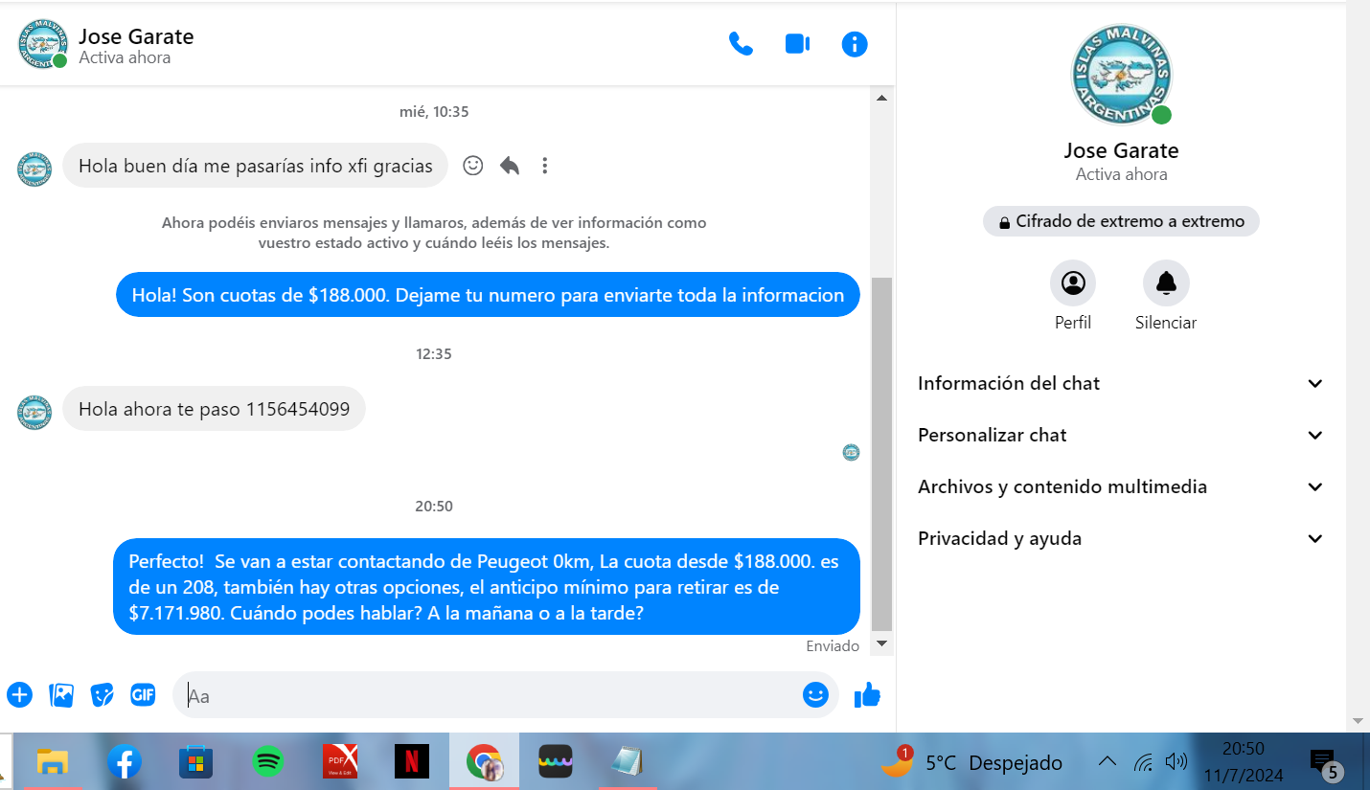Screen dimensions: 1370x790
Task: Expand 'Personalizar chat' section
Action: (1121, 435)
